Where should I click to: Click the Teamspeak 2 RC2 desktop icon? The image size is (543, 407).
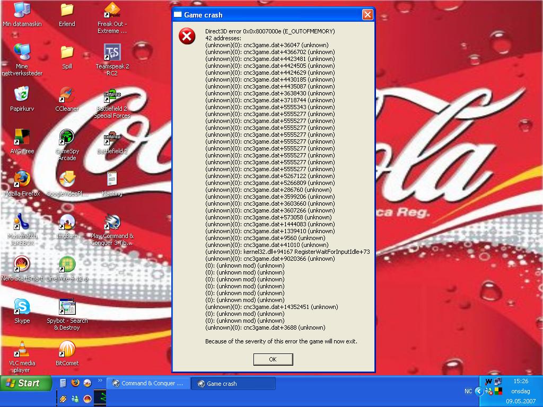point(112,53)
